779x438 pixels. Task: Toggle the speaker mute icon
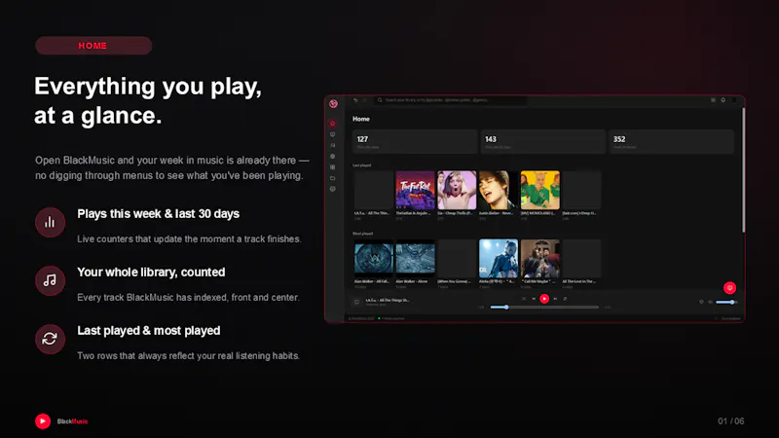pyautogui.click(x=711, y=302)
